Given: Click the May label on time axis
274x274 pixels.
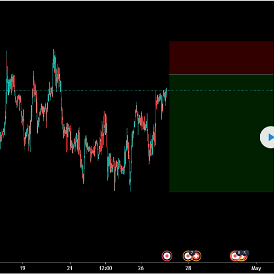Looking at the screenshot, I should (256, 268).
